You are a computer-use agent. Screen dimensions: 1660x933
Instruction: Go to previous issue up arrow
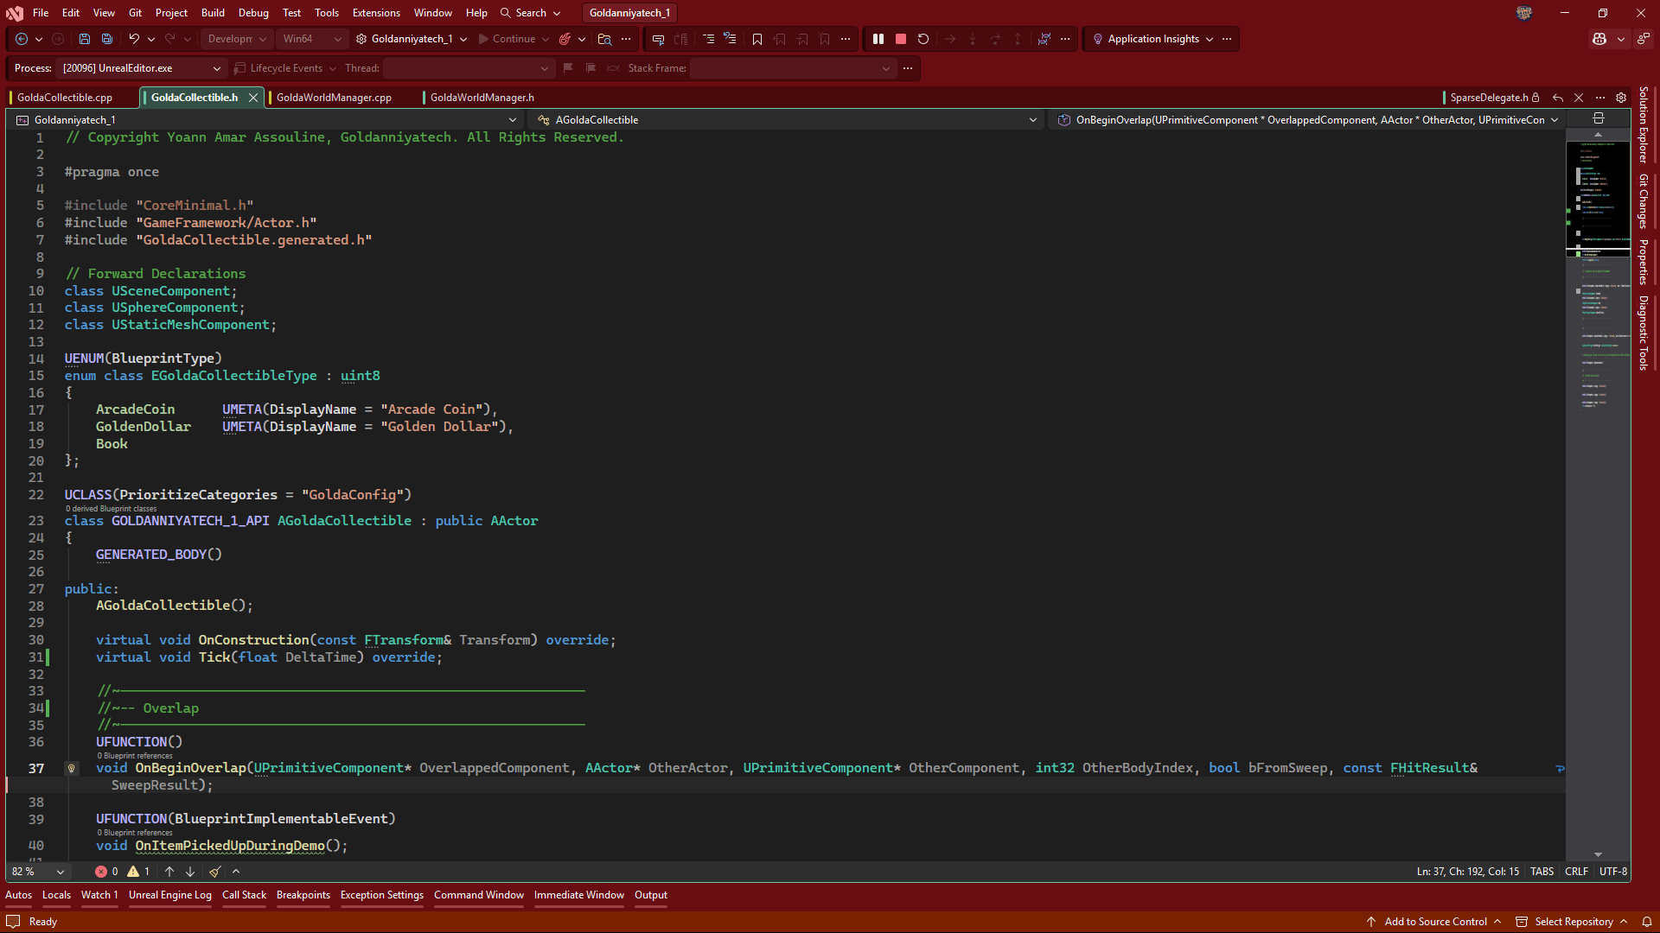[169, 872]
